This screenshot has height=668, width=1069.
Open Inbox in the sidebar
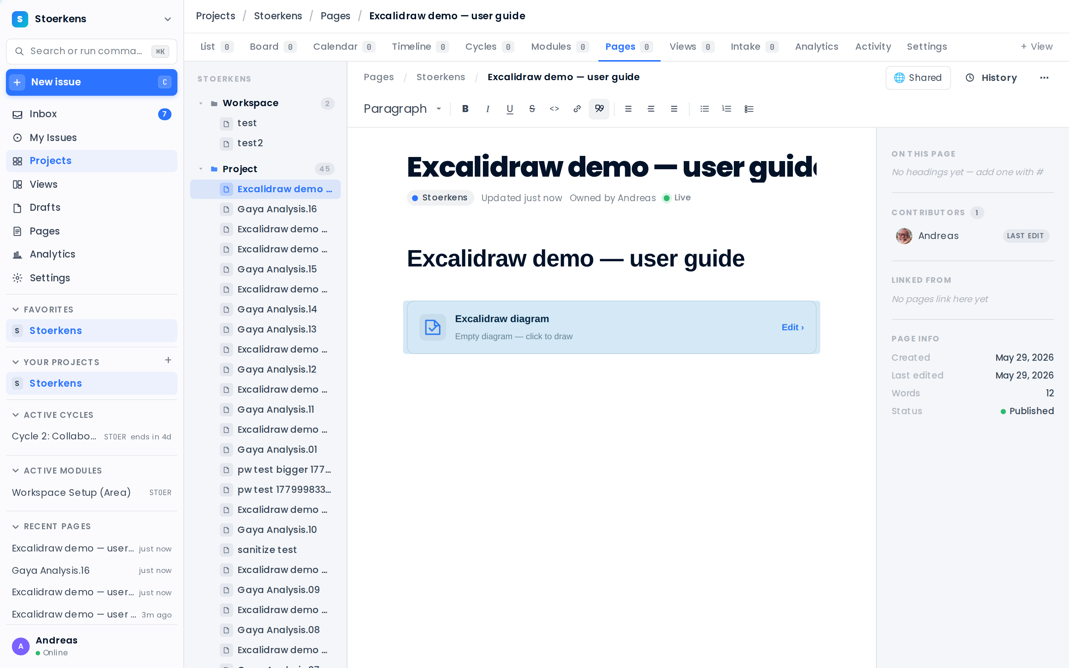tap(91, 114)
